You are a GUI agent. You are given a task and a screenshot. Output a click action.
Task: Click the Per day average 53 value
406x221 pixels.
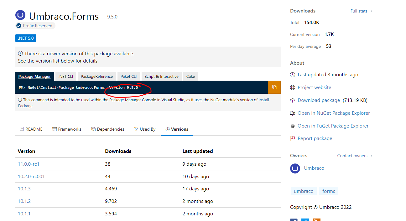coord(329,46)
